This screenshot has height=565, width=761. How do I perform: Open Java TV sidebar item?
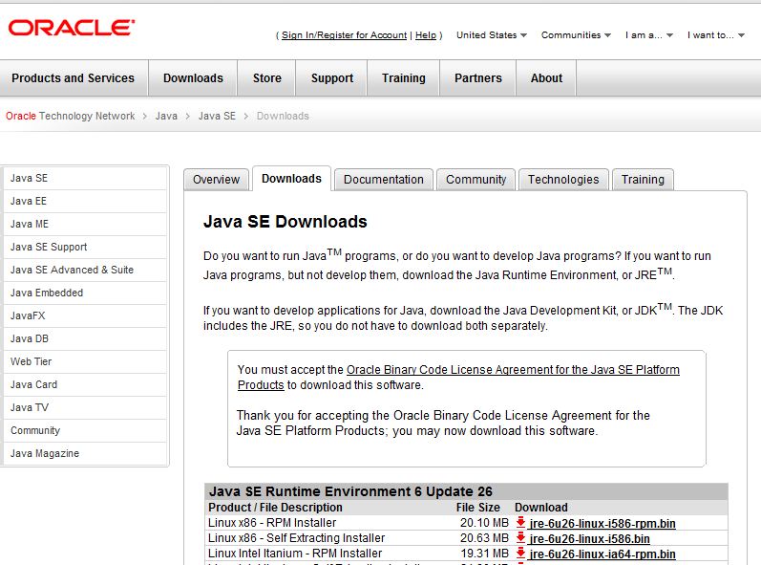(85, 407)
